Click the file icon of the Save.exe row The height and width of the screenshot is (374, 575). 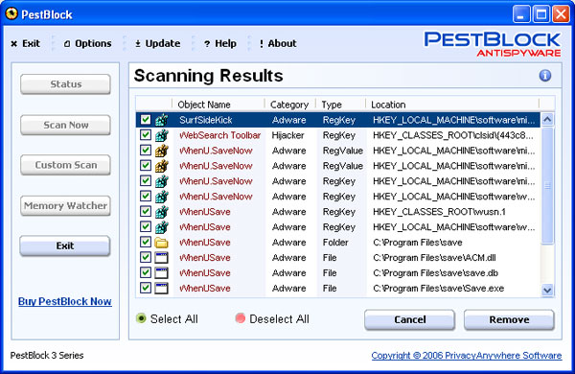click(161, 288)
